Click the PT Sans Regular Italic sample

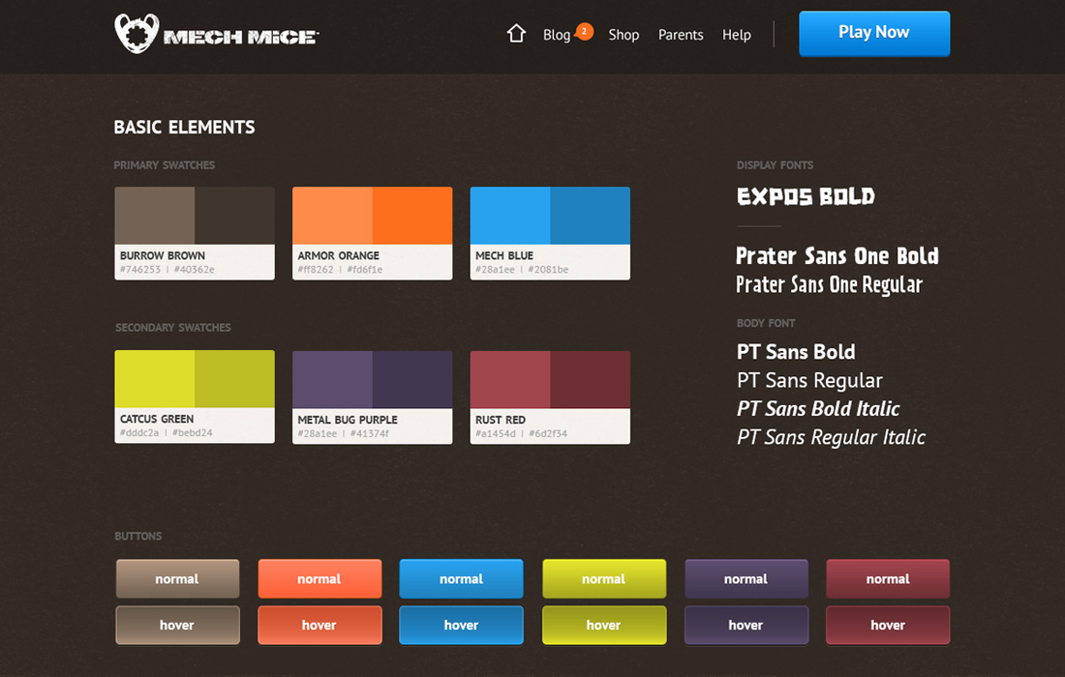point(832,437)
